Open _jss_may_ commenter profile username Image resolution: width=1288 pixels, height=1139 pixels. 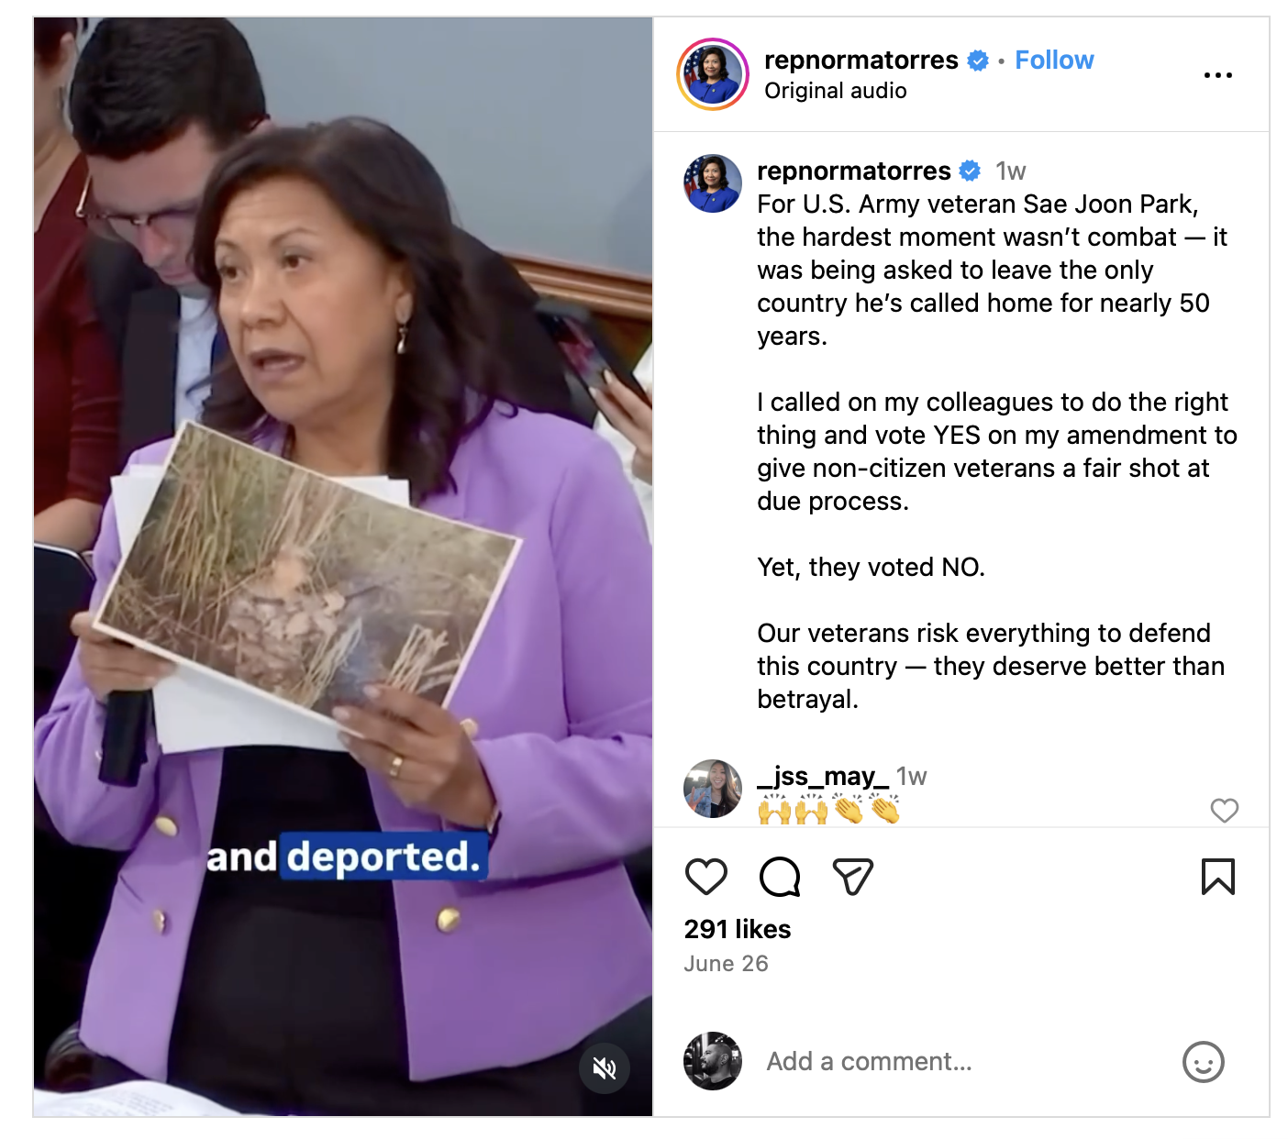(x=823, y=776)
